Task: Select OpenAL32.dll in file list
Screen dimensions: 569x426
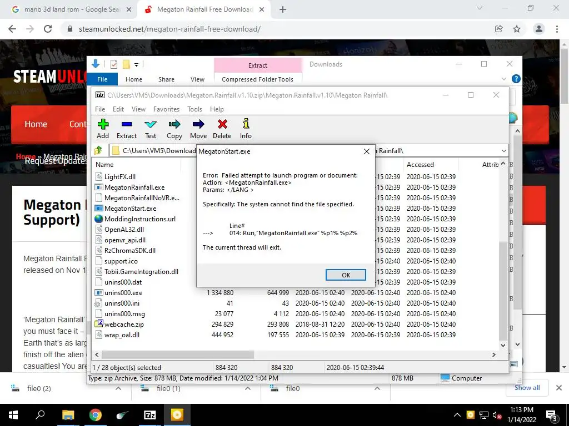Action: click(x=124, y=229)
